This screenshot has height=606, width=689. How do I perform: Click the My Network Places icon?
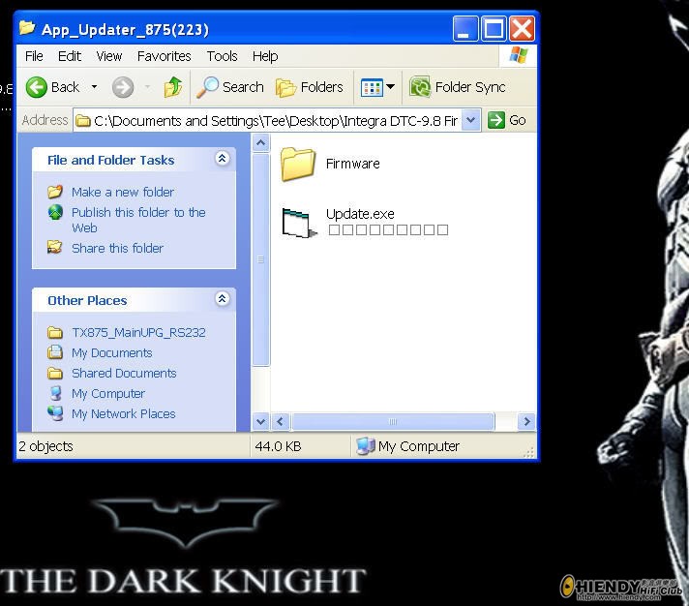pos(55,413)
